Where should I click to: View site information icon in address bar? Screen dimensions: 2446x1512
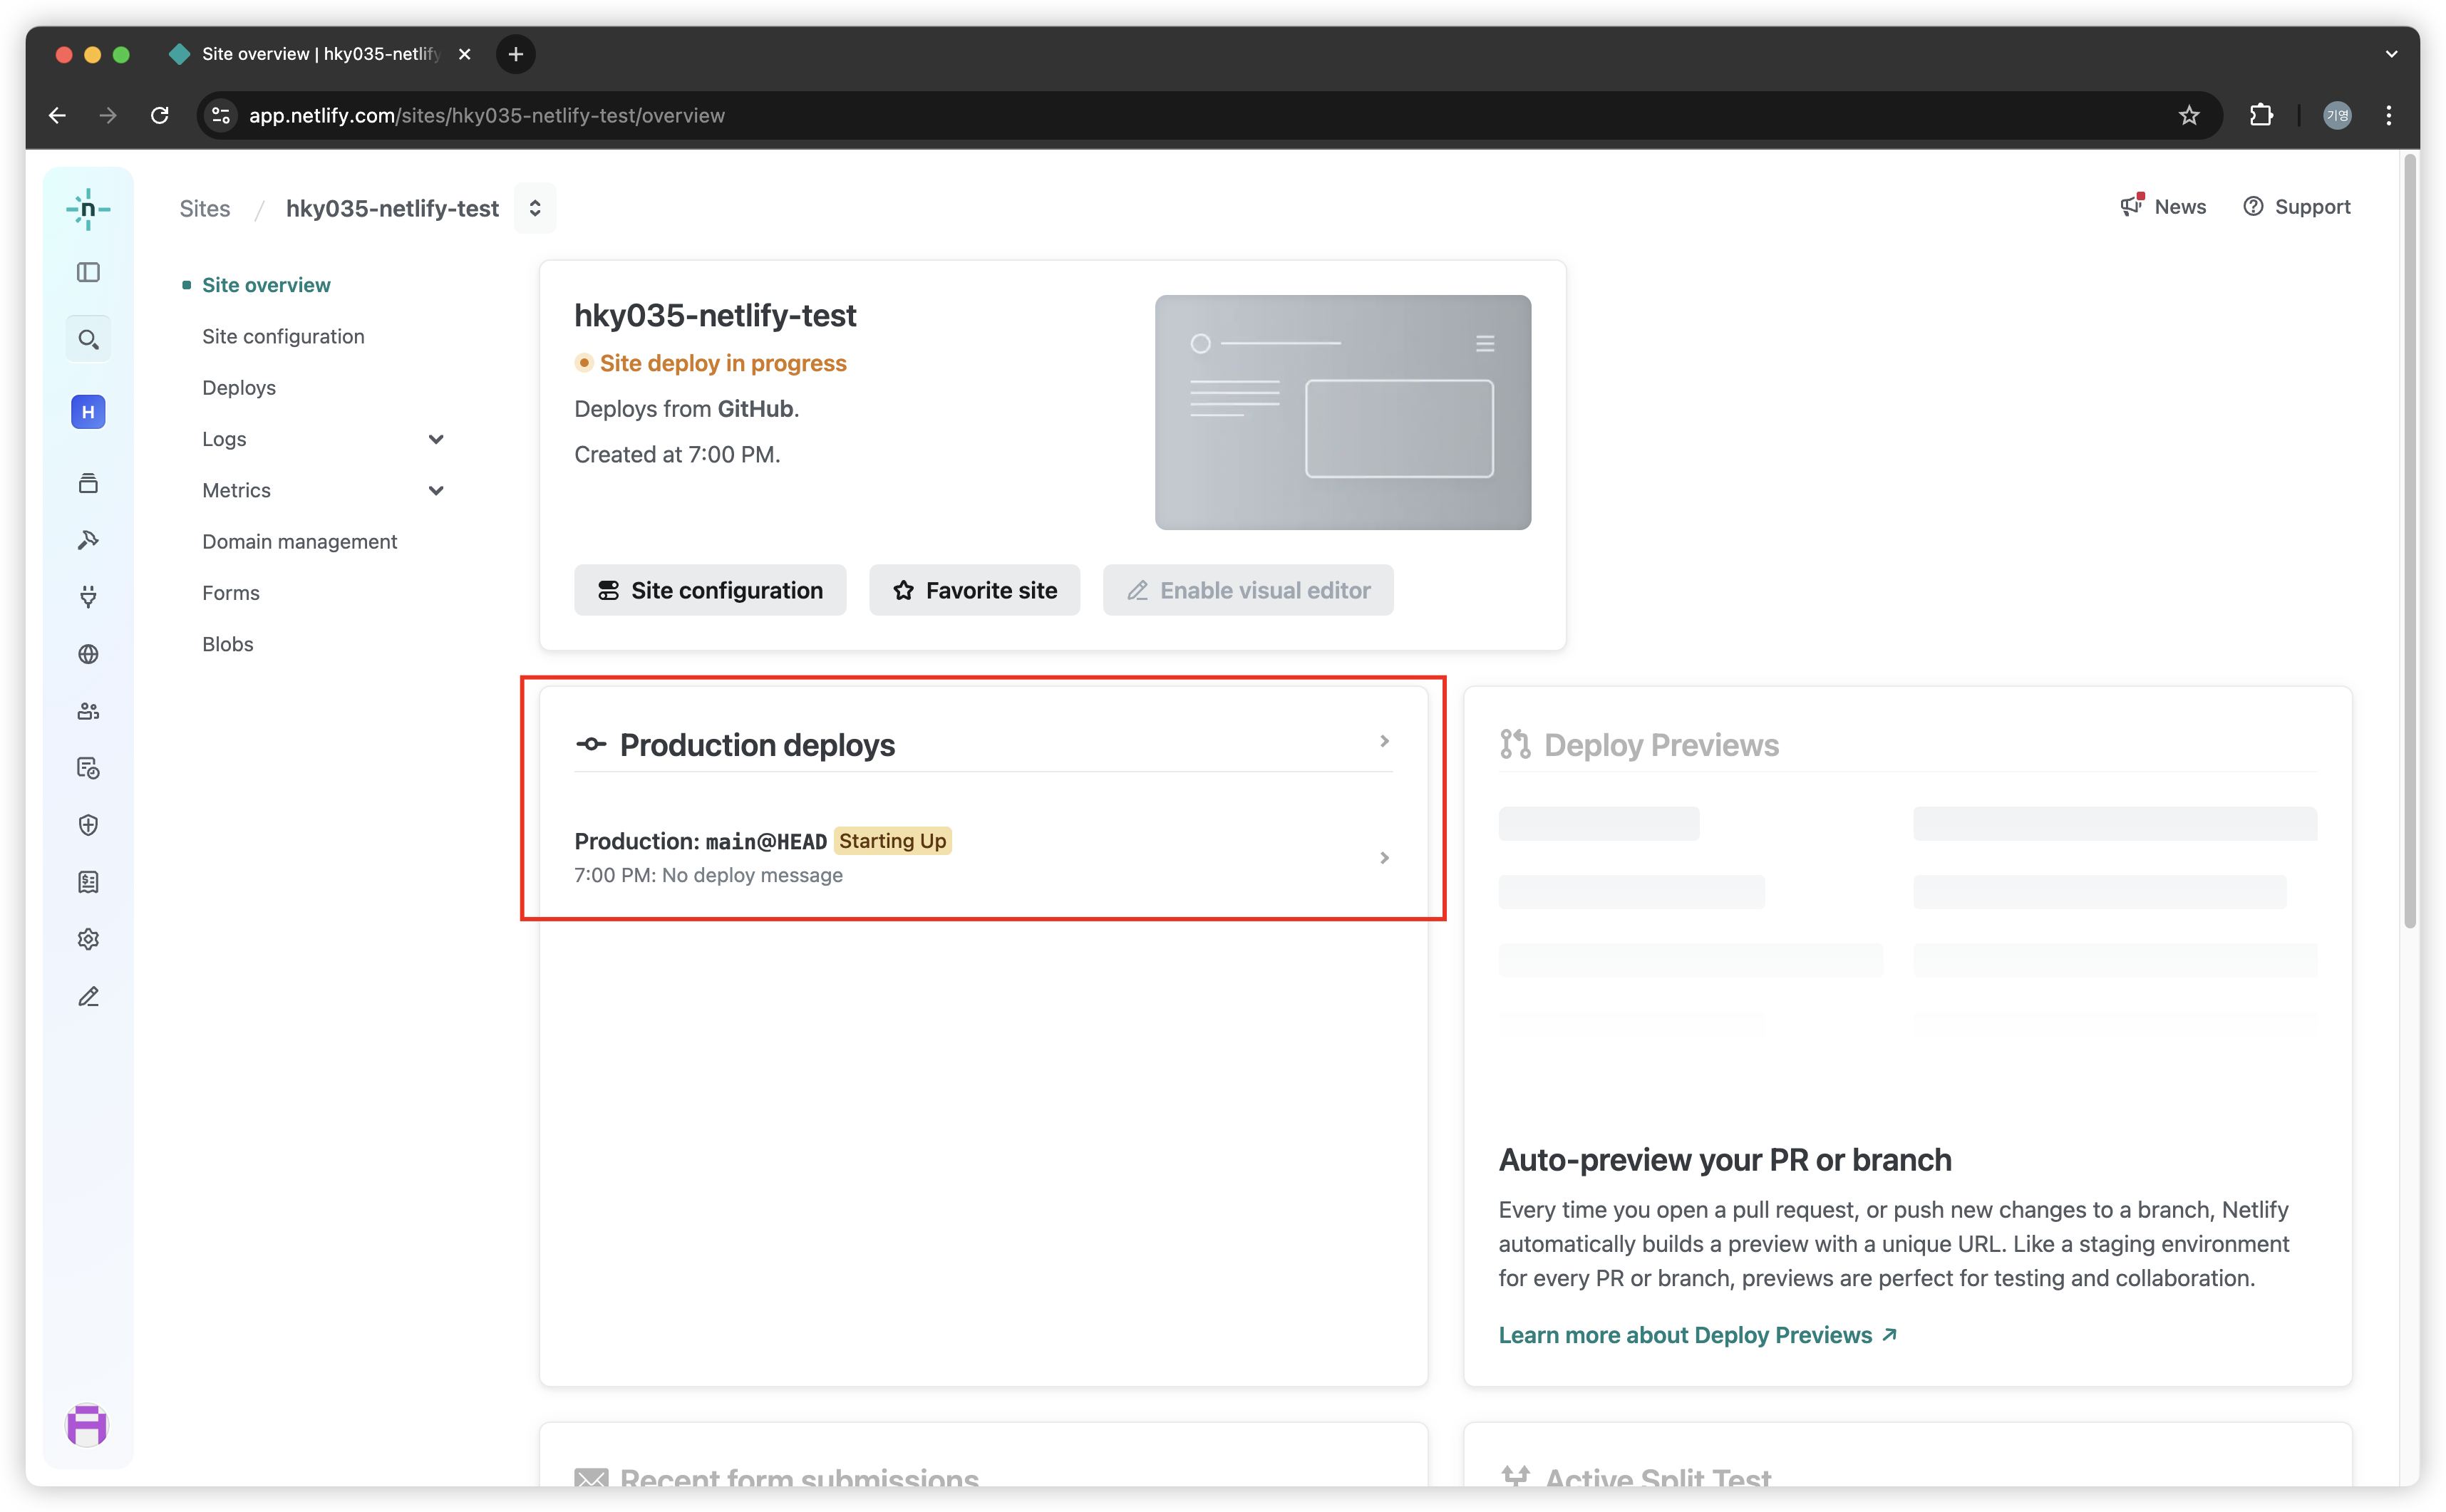click(221, 115)
